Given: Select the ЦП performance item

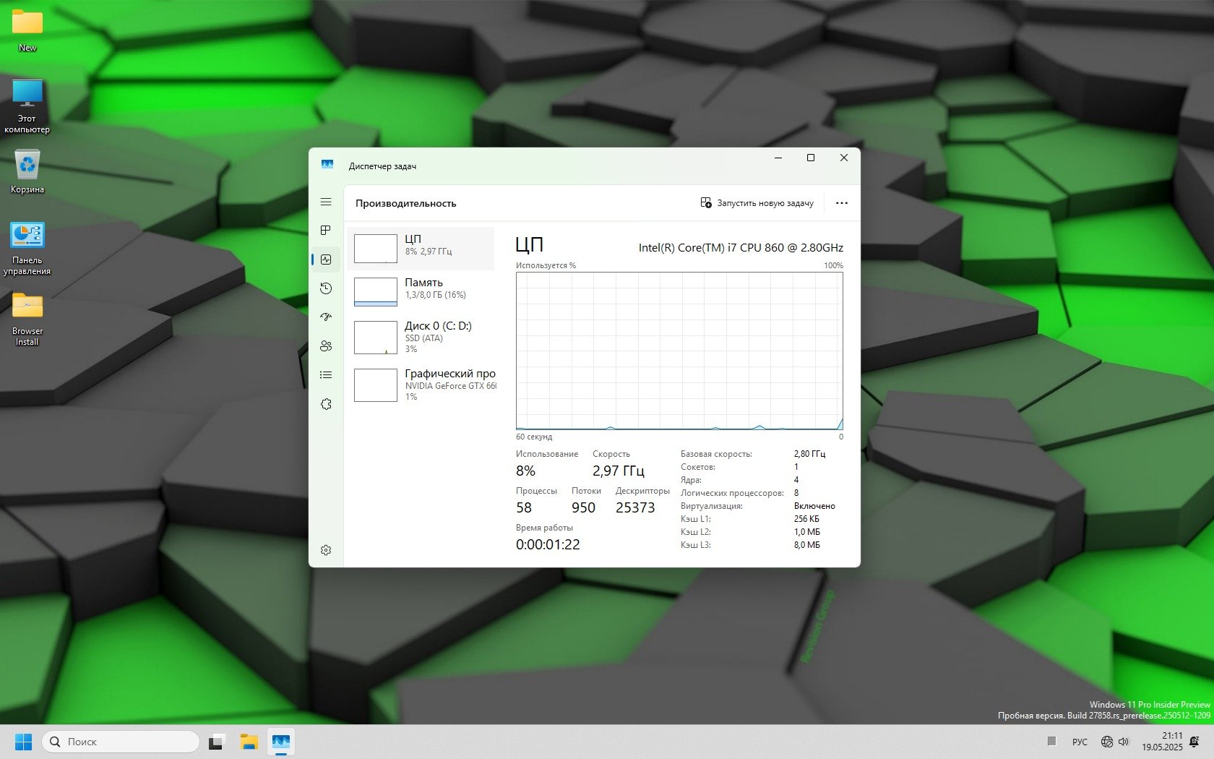Looking at the screenshot, I should pyautogui.click(x=421, y=248).
